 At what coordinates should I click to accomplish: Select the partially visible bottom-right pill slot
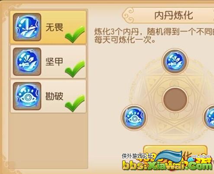point(209,117)
